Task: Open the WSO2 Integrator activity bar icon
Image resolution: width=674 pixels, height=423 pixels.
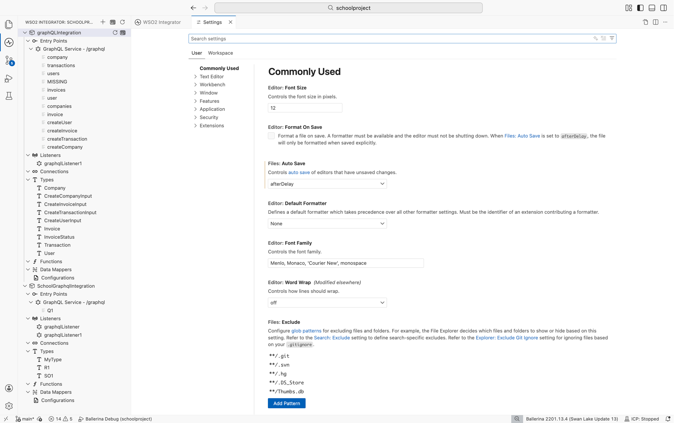Action: [x=9, y=42]
